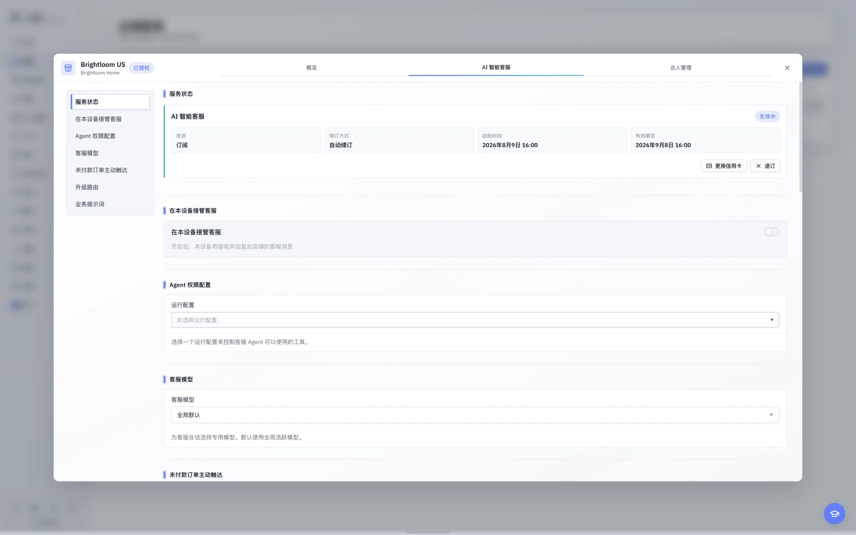Image resolution: width=856 pixels, height=535 pixels.
Task: Click the dialog's vertical scrollbar
Action: pos(800,137)
